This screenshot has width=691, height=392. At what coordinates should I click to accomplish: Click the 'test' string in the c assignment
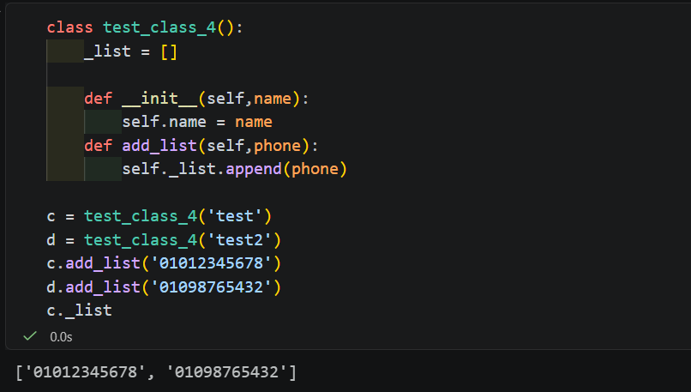pyautogui.click(x=234, y=216)
